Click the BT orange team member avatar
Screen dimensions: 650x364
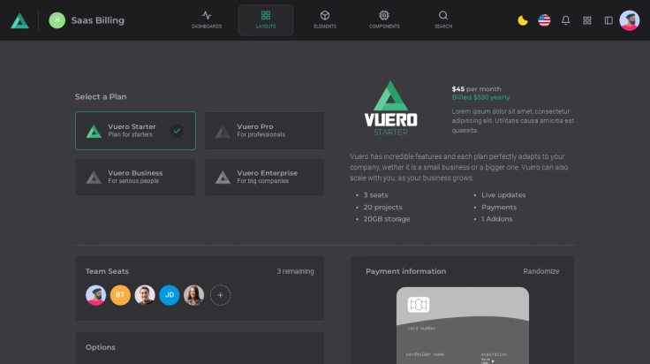tap(121, 295)
